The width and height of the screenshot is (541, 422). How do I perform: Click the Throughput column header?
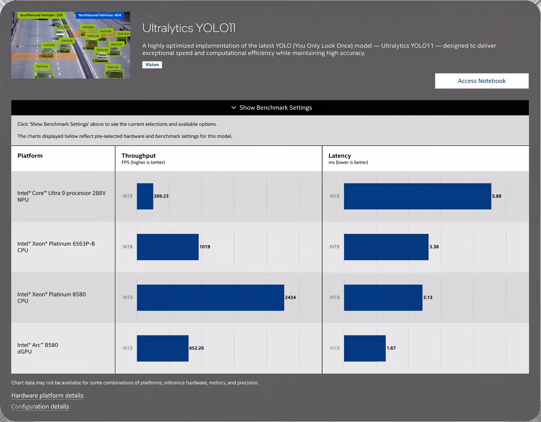point(138,156)
